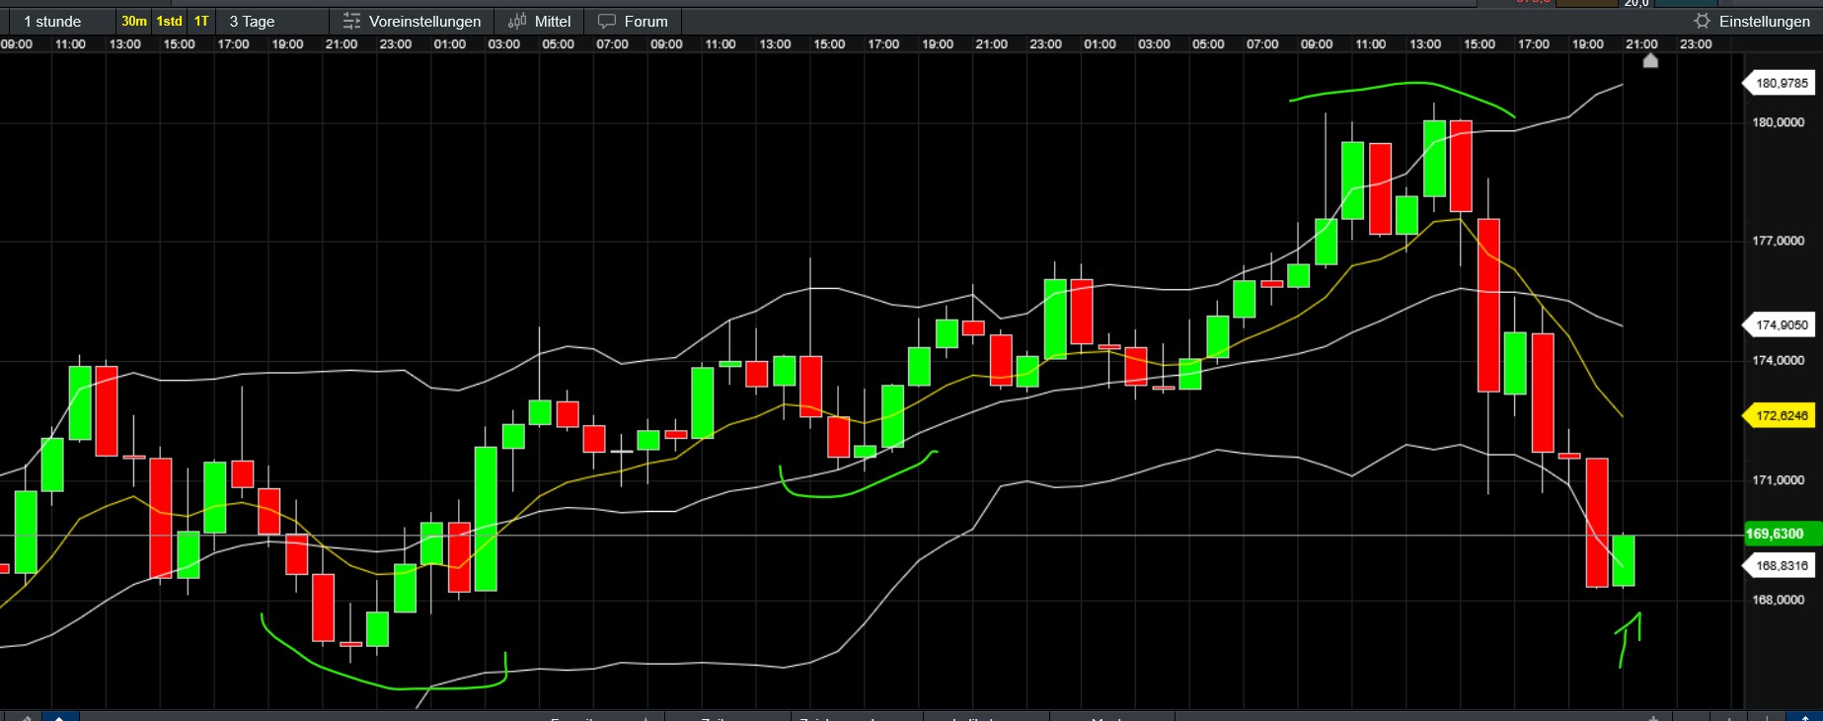Click the lower band label 168,8316

(x=1781, y=565)
